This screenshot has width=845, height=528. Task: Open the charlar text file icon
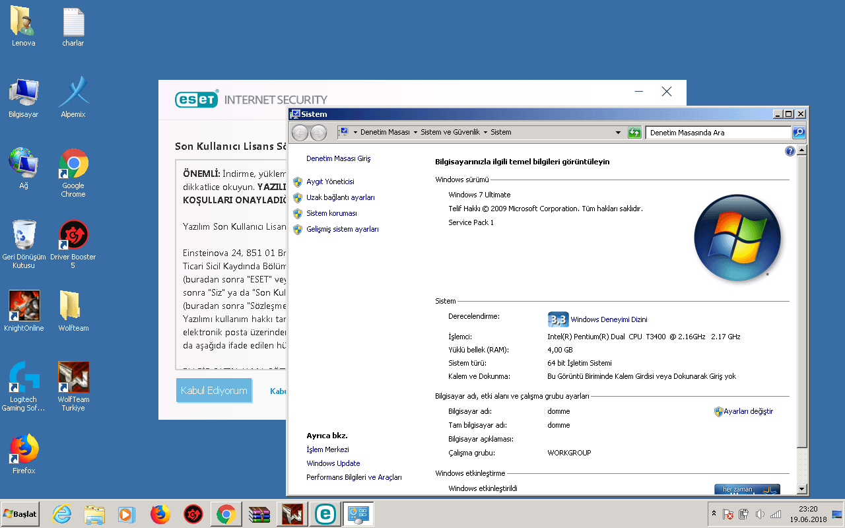coord(73,26)
